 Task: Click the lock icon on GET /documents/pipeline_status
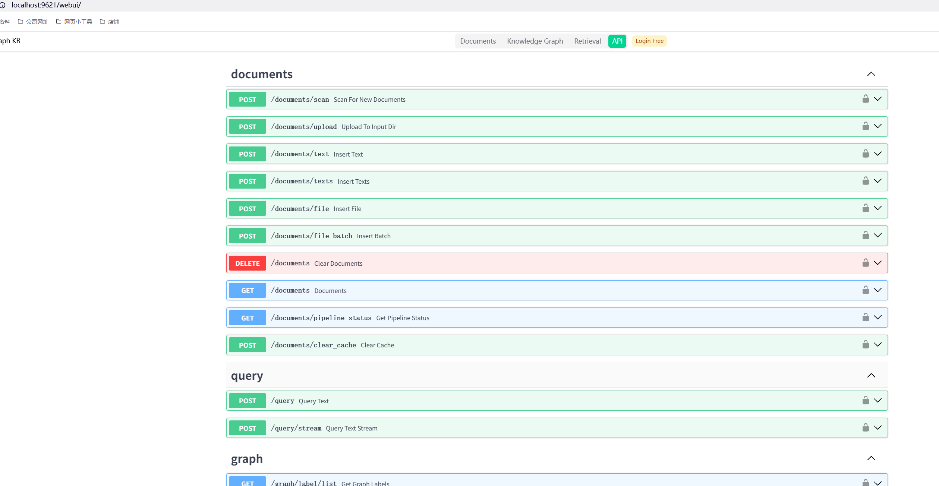coord(865,318)
